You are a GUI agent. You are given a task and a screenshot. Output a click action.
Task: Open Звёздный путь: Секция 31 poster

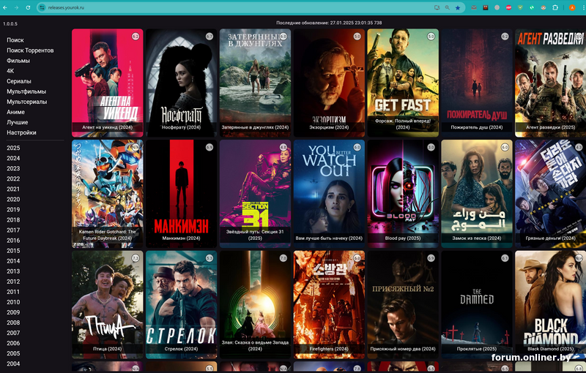click(255, 194)
